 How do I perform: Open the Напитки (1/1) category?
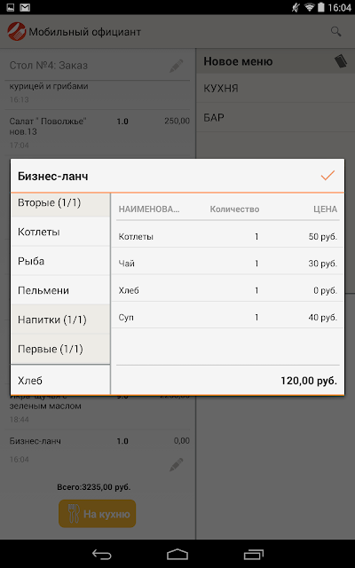coord(60,319)
